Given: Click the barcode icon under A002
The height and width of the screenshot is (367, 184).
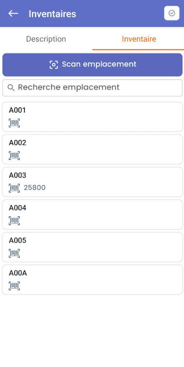Looking at the screenshot, I should coord(14,156).
